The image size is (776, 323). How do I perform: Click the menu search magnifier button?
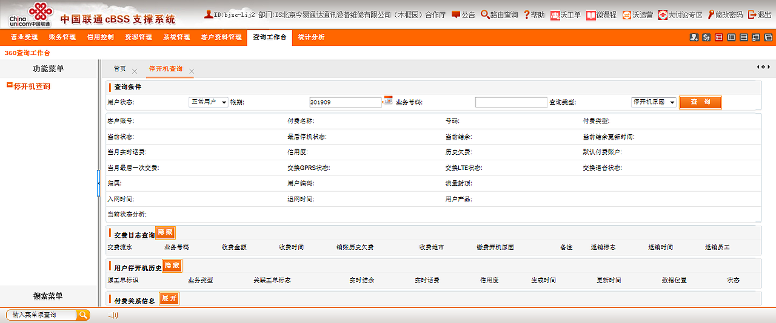[x=83, y=315]
